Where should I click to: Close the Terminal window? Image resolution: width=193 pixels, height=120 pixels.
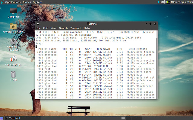click(155, 24)
